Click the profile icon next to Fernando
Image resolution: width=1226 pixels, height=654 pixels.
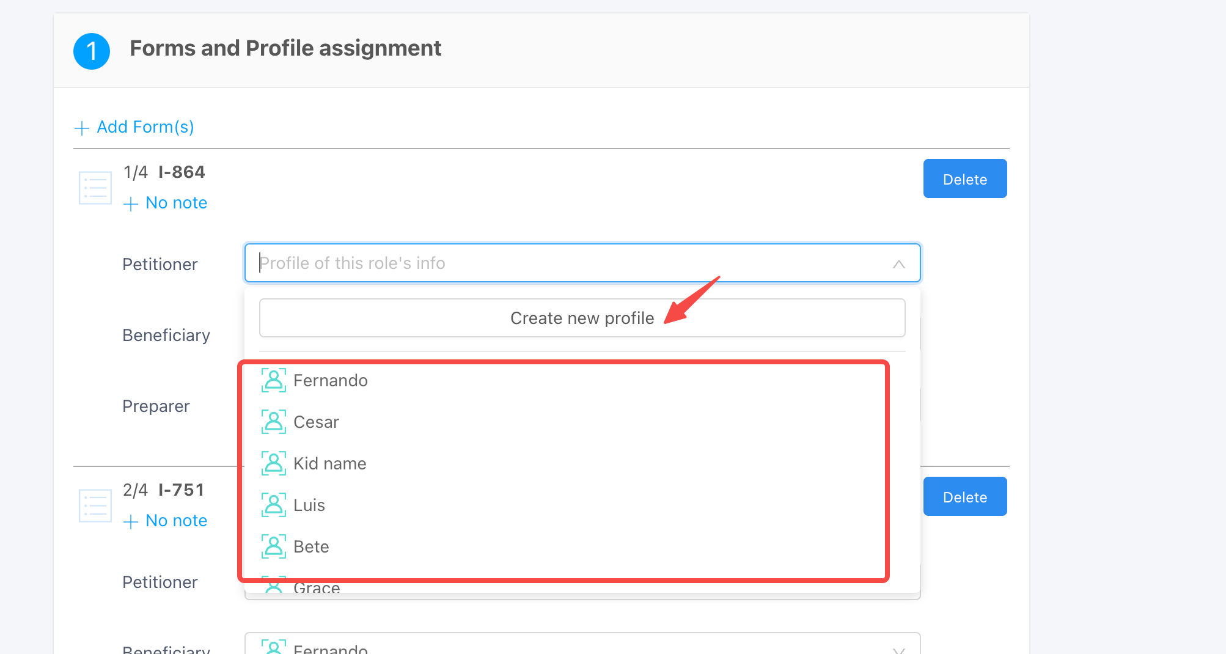[x=273, y=380]
